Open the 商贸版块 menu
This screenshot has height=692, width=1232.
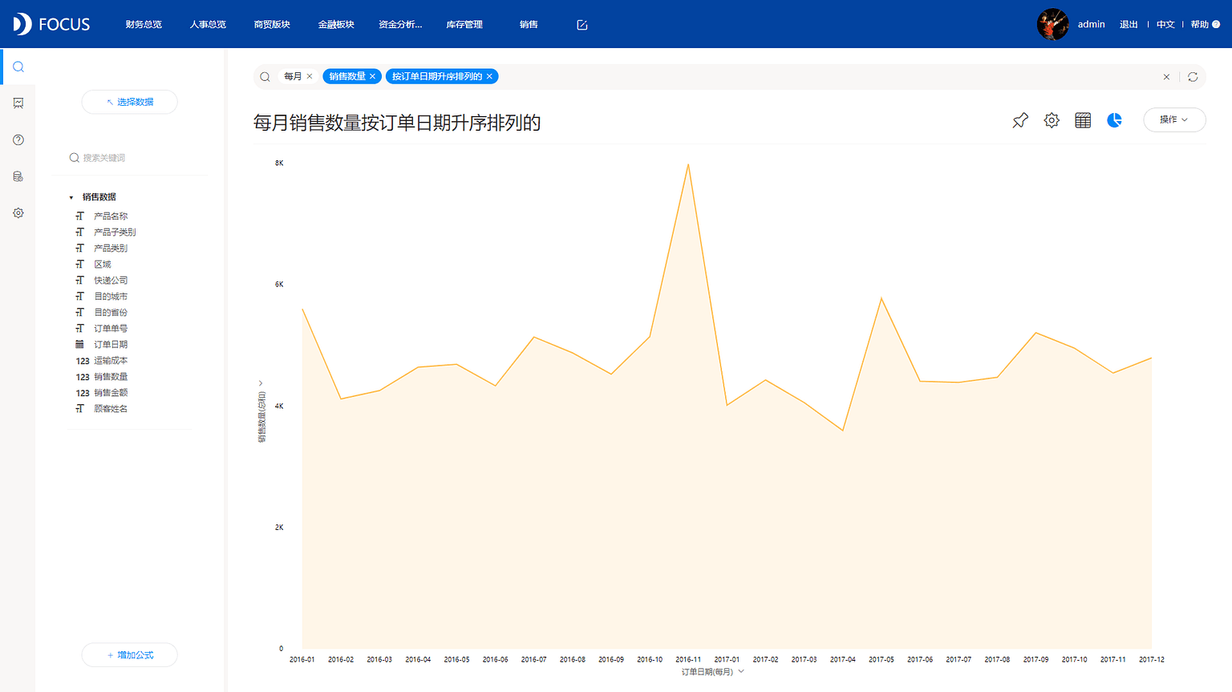[x=272, y=25]
